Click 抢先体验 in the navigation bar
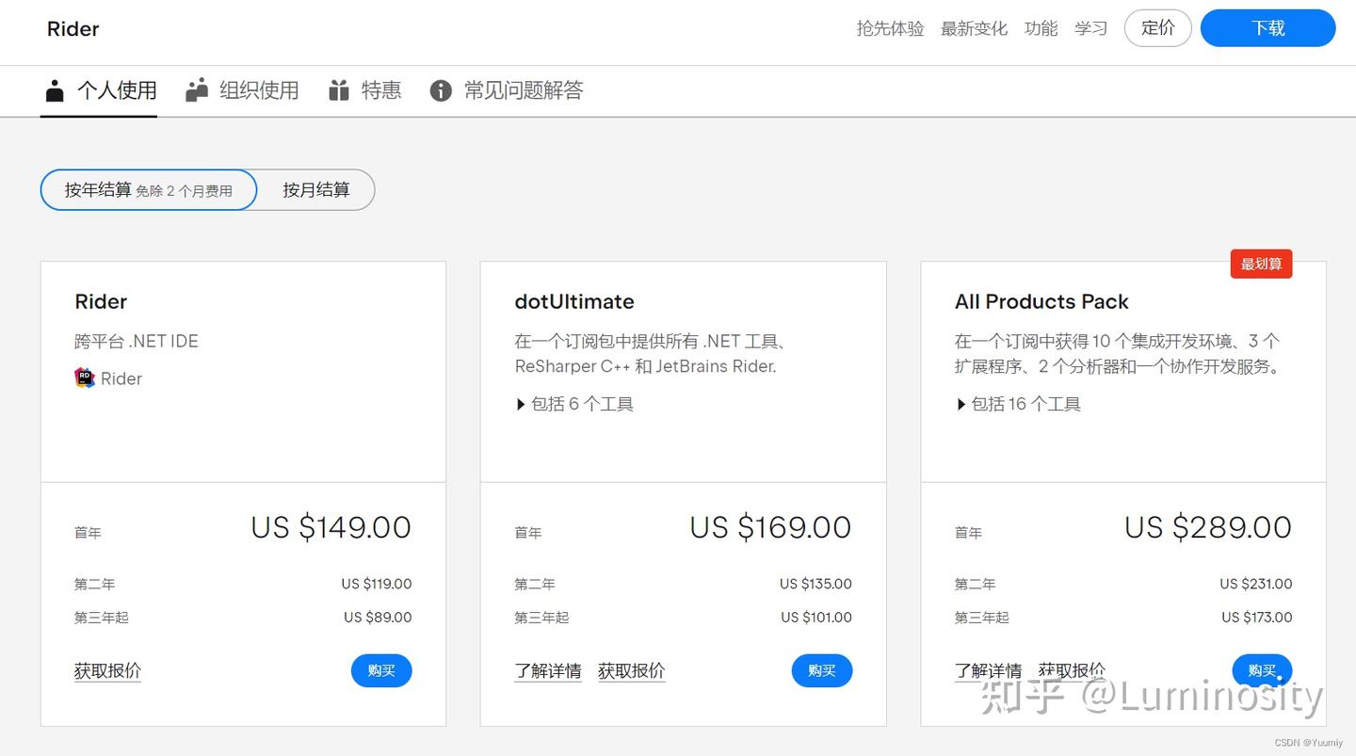1356x756 pixels. pyautogui.click(x=889, y=28)
